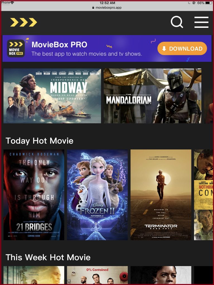
Task: Tap the rotation lock status icon
Action: [194, 3]
